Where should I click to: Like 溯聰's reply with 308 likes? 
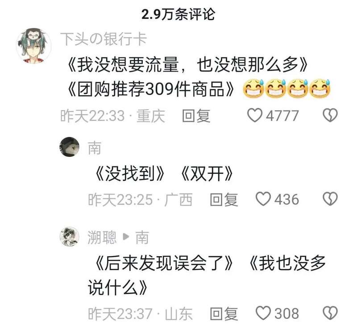tap(263, 313)
